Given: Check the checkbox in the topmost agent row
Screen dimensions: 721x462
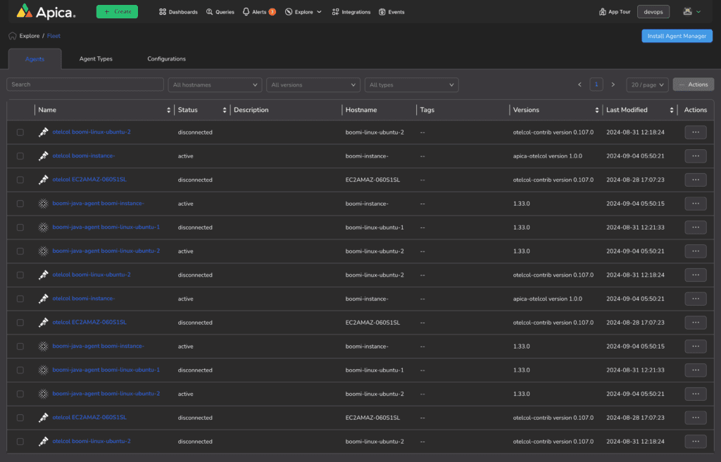Looking at the screenshot, I should [x=20, y=132].
